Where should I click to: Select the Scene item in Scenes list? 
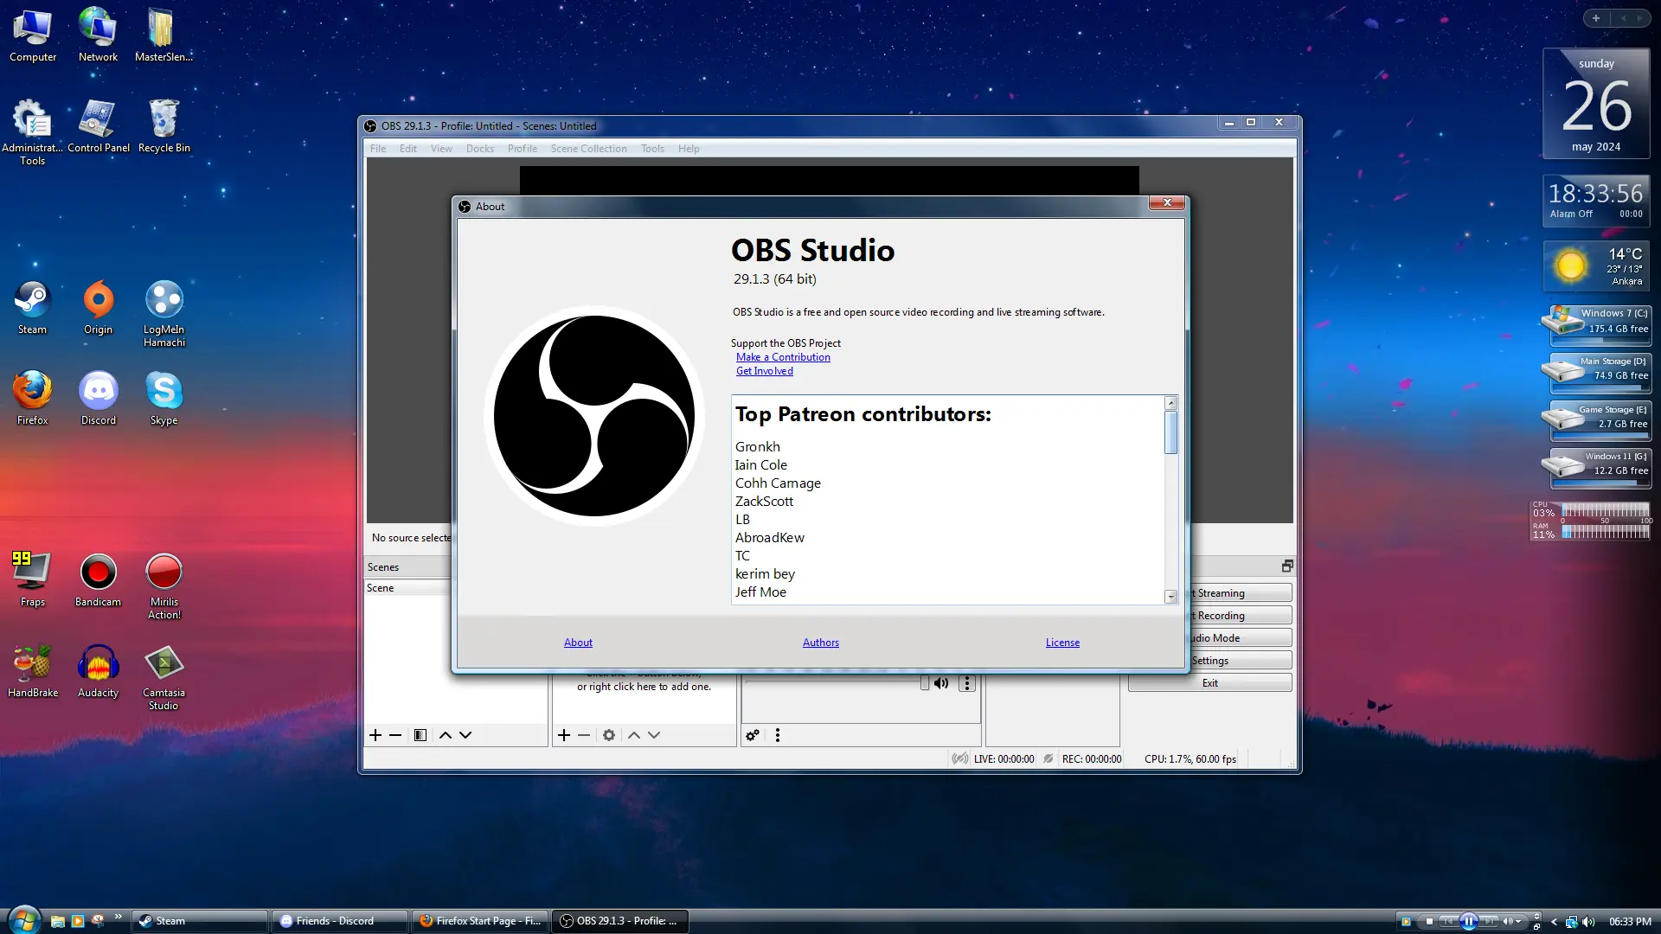point(407,588)
